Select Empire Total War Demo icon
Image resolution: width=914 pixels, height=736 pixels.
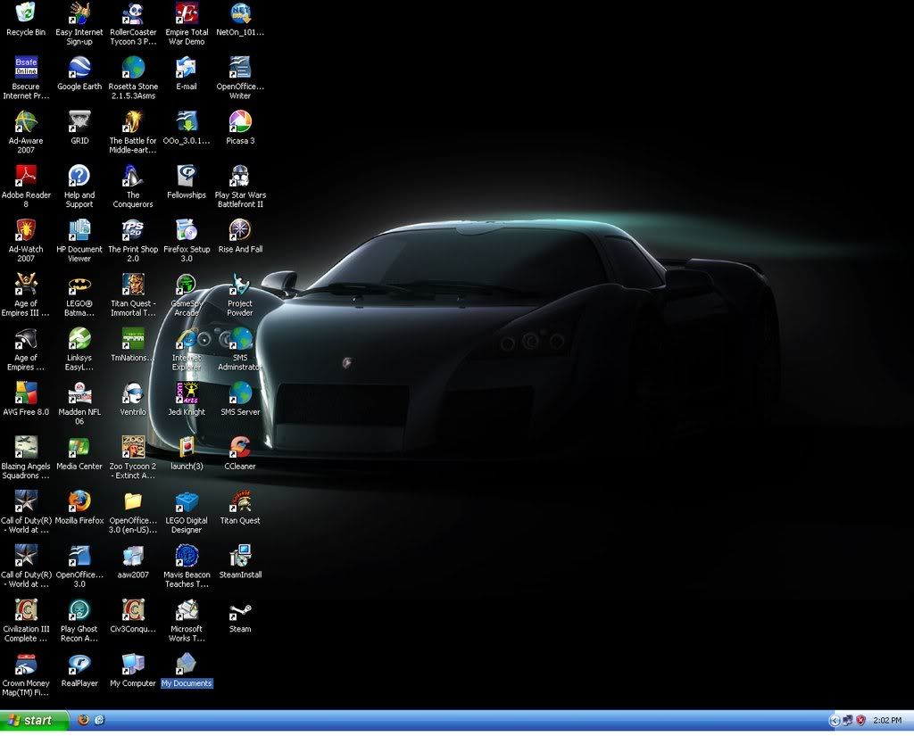[187, 13]
